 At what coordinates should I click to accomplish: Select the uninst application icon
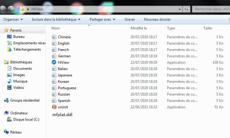click(x=54, y=107)
